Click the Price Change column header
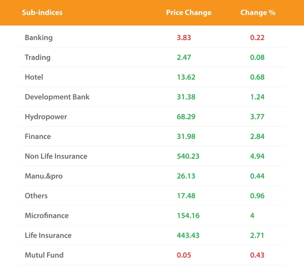The height and width of the screenshot is (271, 304). pos(188,13)
